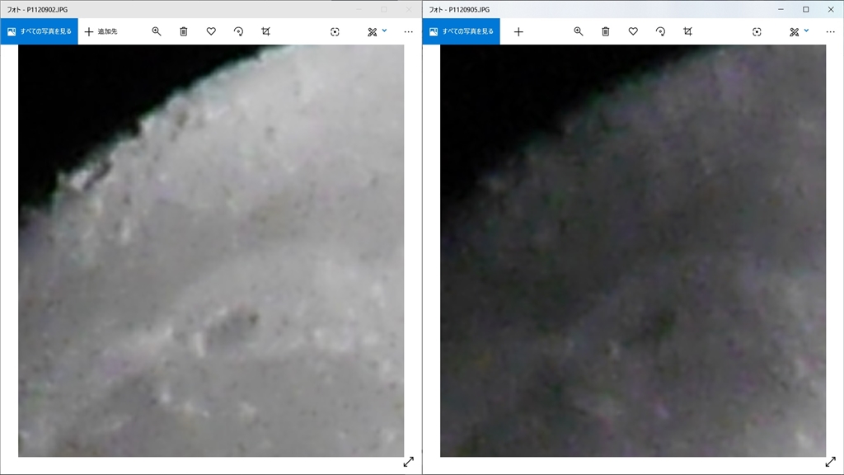
Task: Maximize the P1120905 window
Action: pos(806,9)
